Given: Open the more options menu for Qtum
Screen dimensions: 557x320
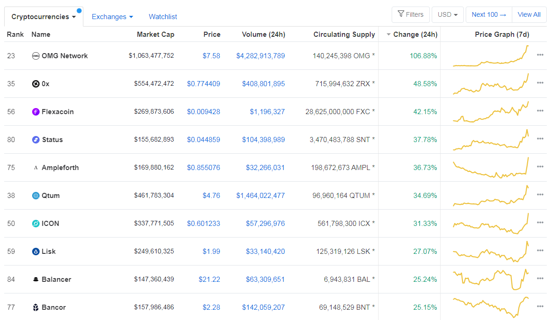Looking at the screenshot, I should 540,195.
